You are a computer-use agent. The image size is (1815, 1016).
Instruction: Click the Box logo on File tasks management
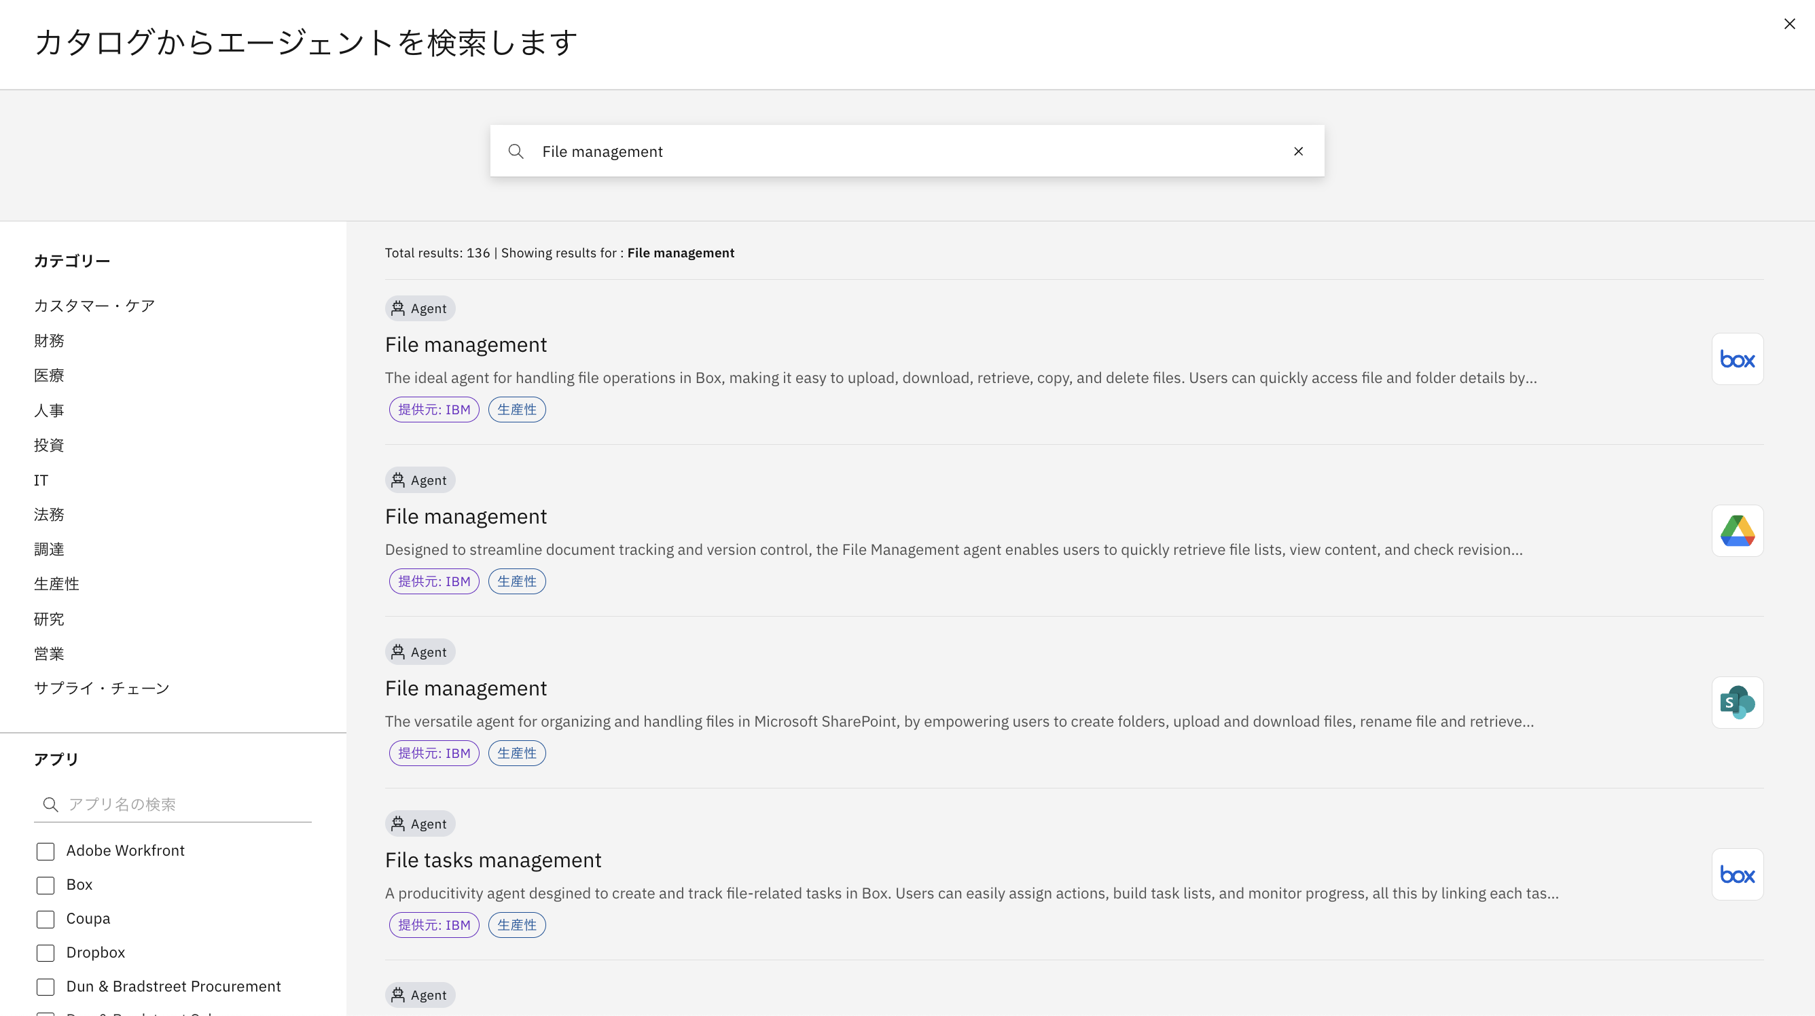click(1737, 874)
